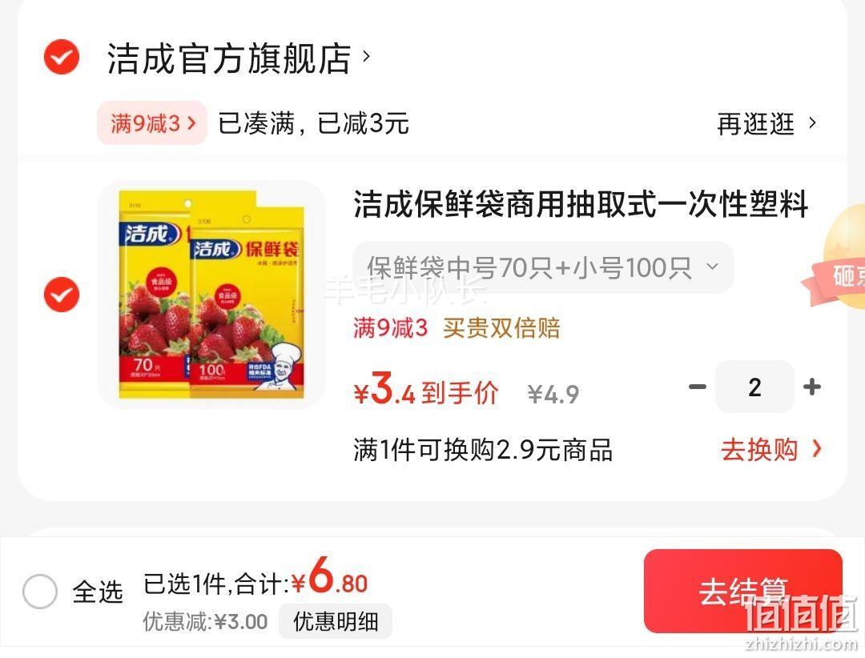Expand the 保鲜袋中号70只+小号100只 spec dropdown
The height and width of the screenshot is (658, 865).
(543, 267)
